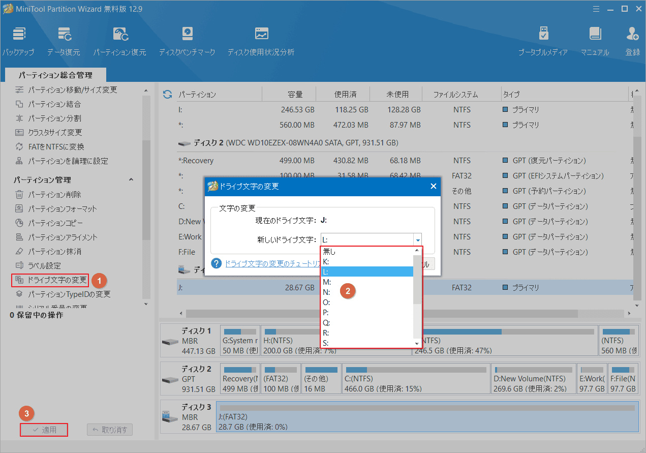Image resolution: width=646 pixels, height=453 pixels.
Task: Choose R: in the drive letter list
Action: tap(367, 333)
